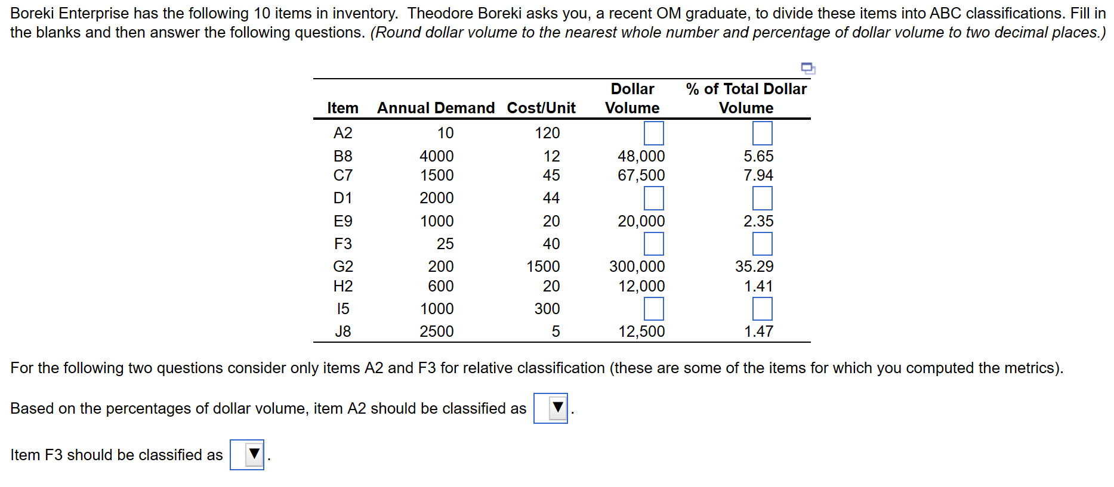Open the A2 classification dropdown

pyautogui.click(x=551, y=408)
